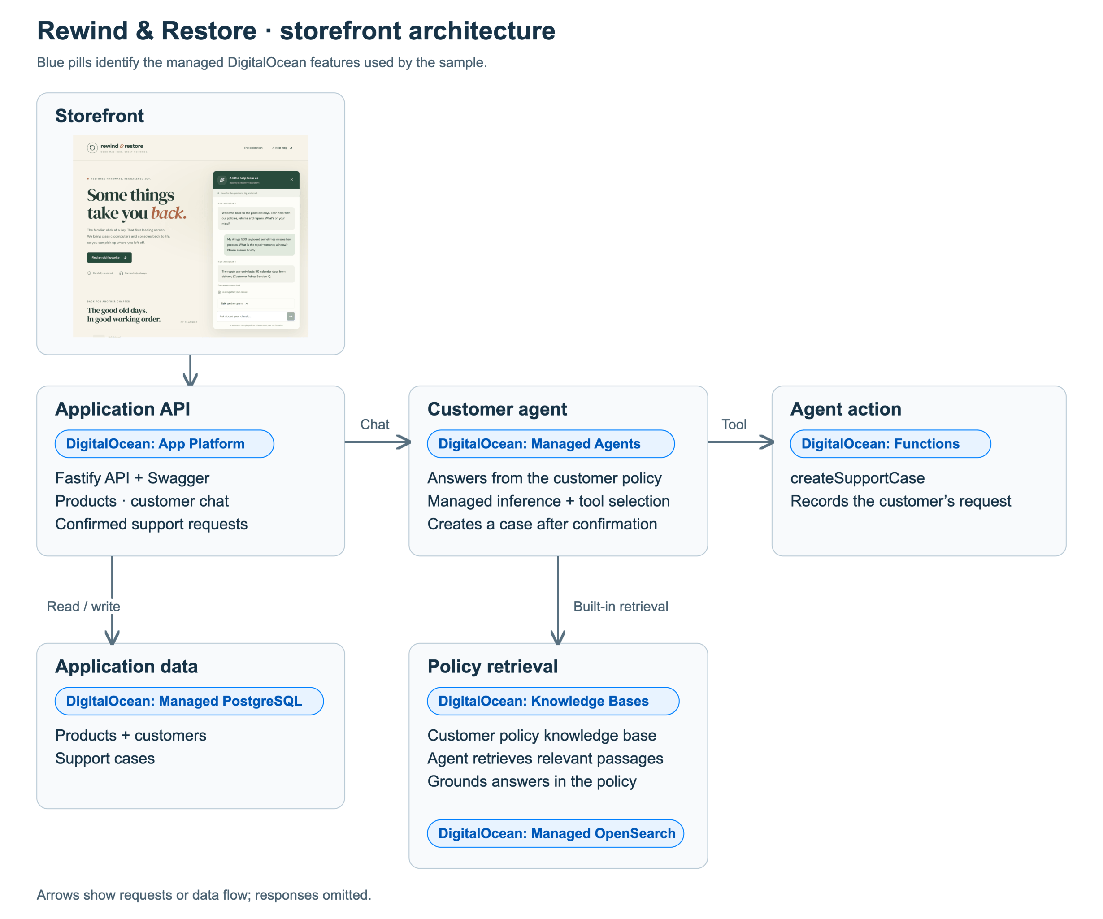Click the 'Products + customers' line
1103x919 pixels.
130,735
